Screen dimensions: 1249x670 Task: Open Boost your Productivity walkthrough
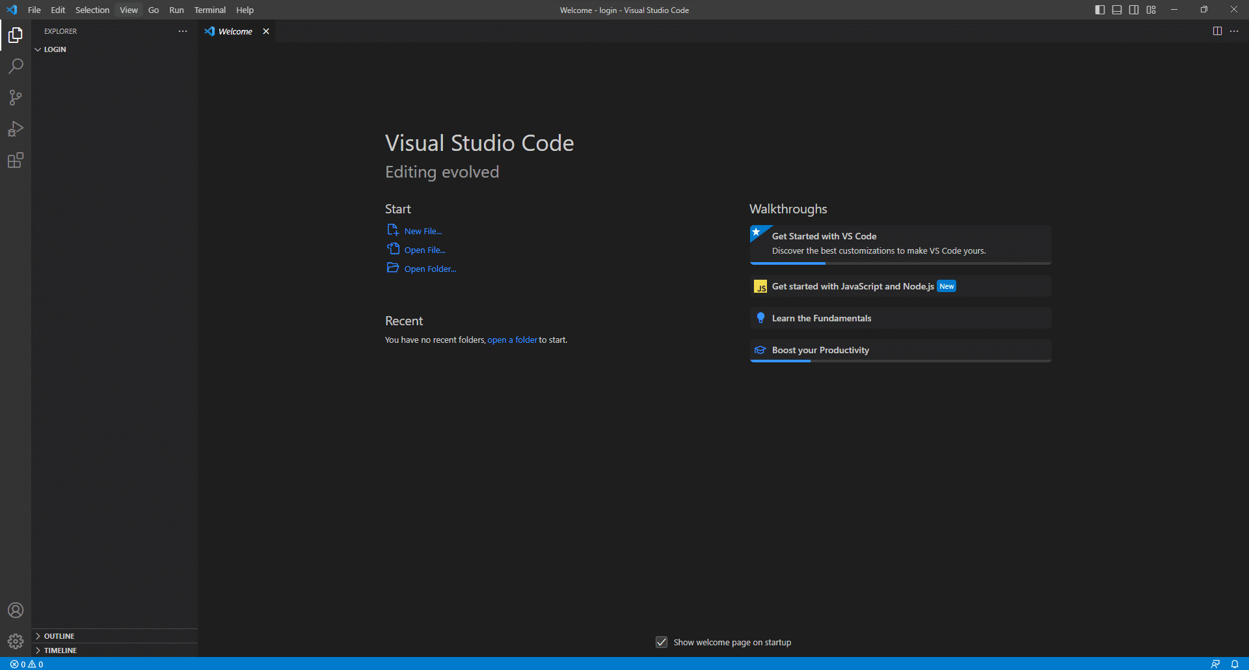(900, 350)
